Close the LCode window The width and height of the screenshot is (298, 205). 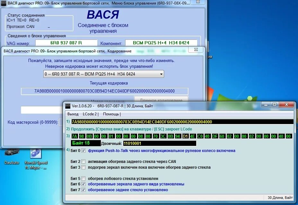click(x=287, y=104)
